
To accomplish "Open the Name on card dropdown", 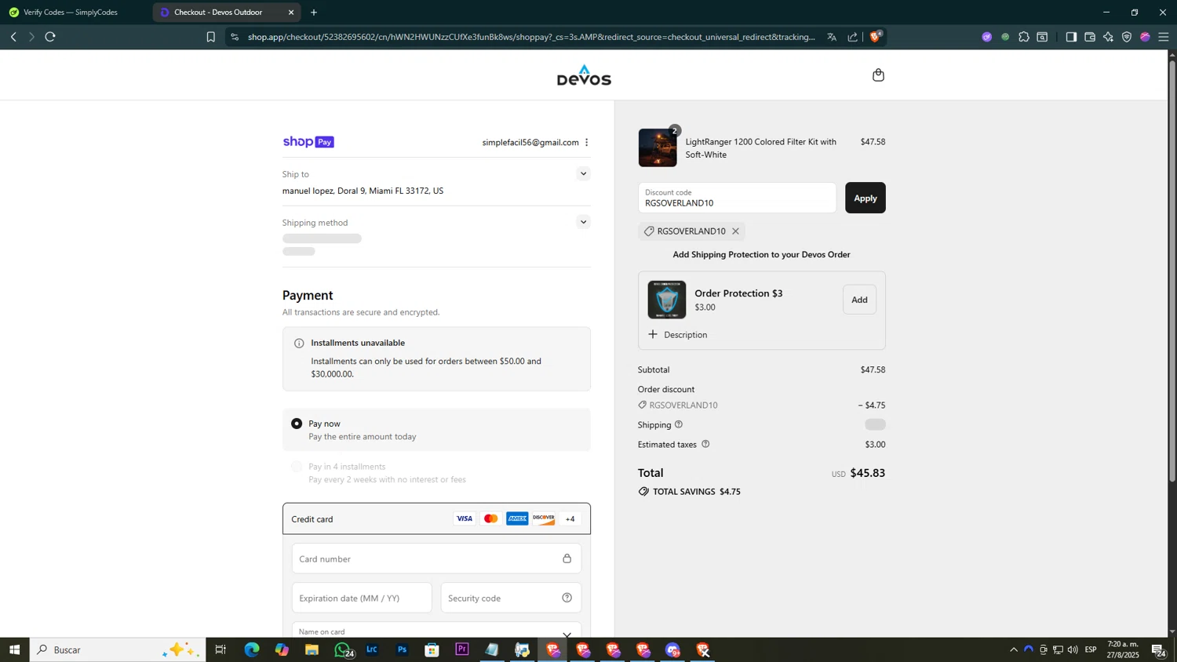I will point(567,634).
